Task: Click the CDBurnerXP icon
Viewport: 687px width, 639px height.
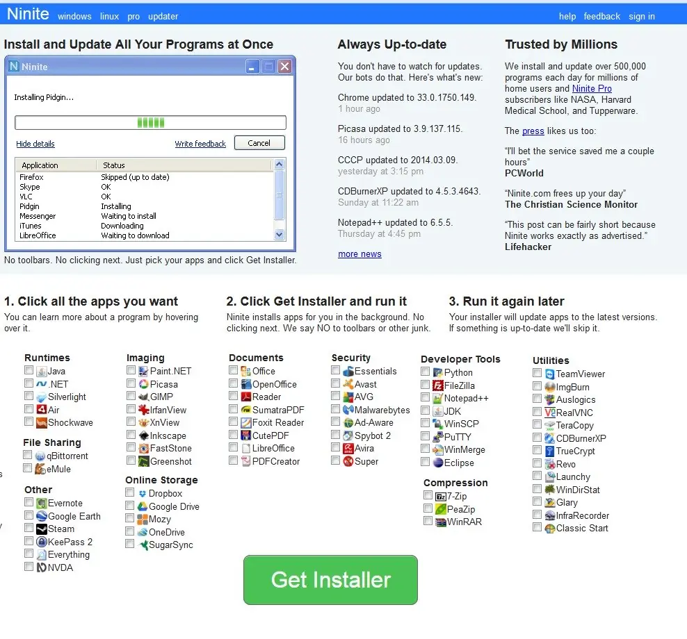Action: click(x=550, y=438)
